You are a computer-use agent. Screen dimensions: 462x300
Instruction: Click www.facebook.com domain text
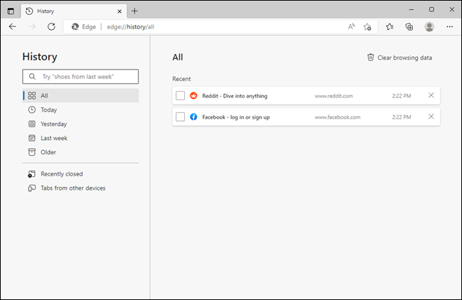point(338,117)
